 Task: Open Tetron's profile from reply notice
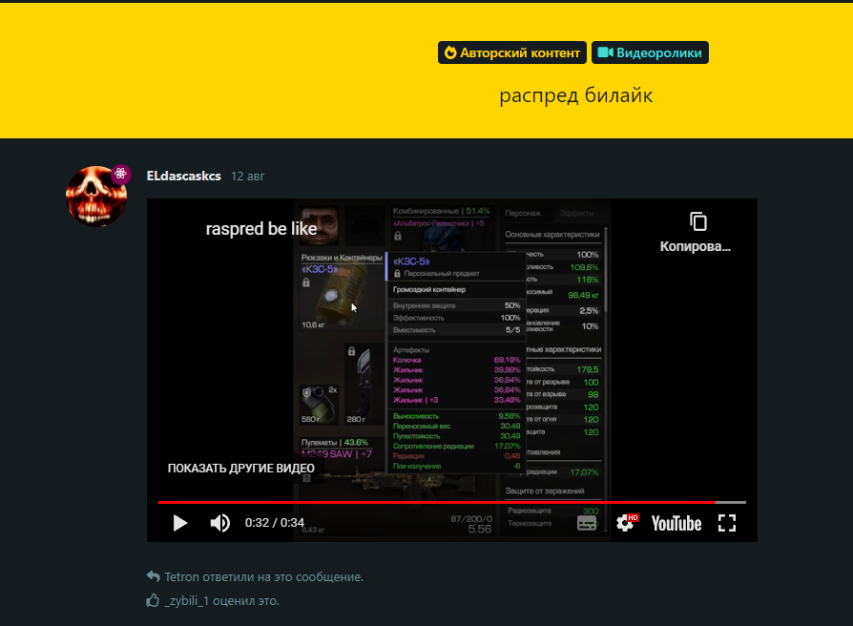[181, 577]
